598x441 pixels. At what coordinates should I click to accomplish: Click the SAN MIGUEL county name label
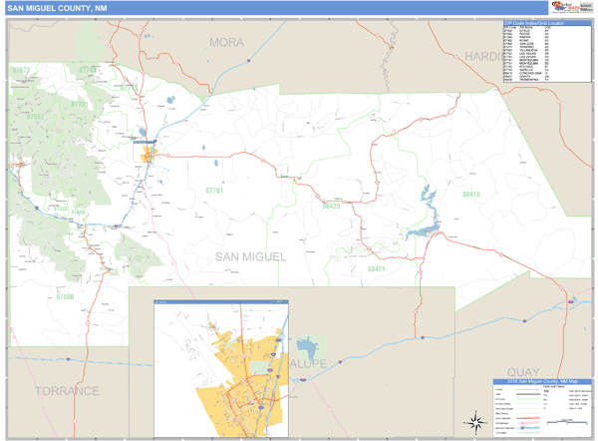point(249,256)
